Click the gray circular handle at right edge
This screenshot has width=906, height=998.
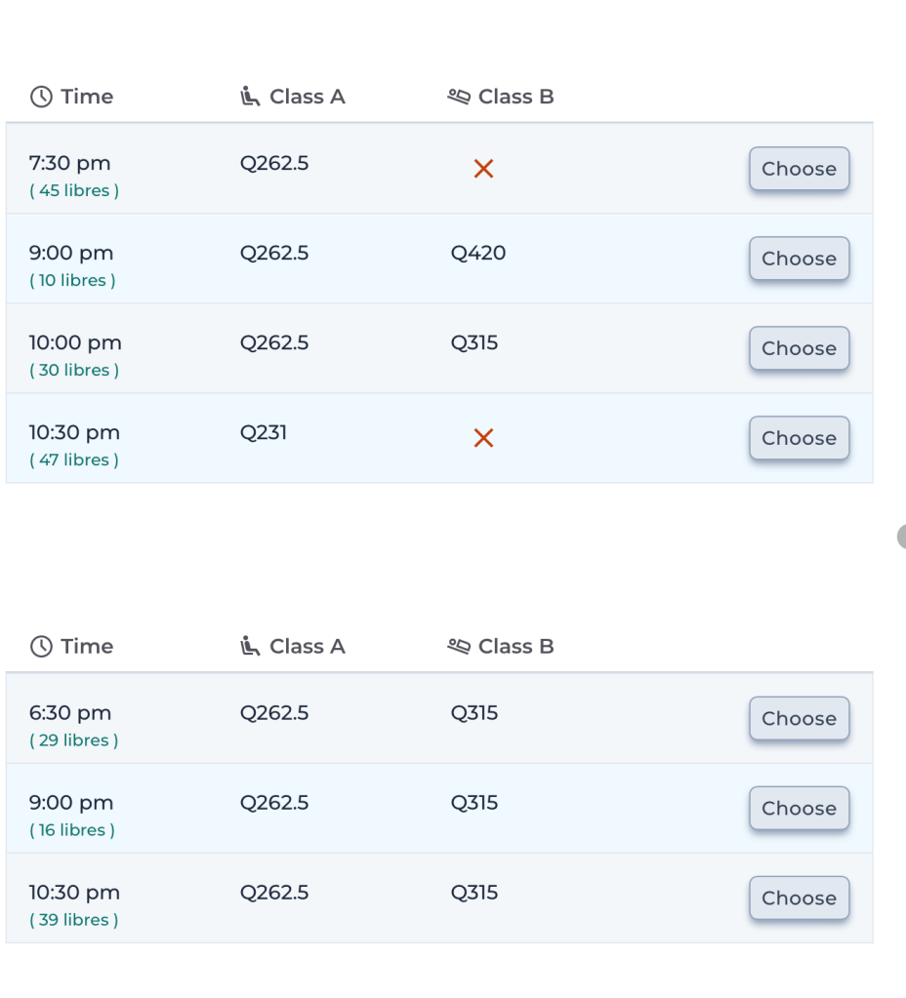901,537
